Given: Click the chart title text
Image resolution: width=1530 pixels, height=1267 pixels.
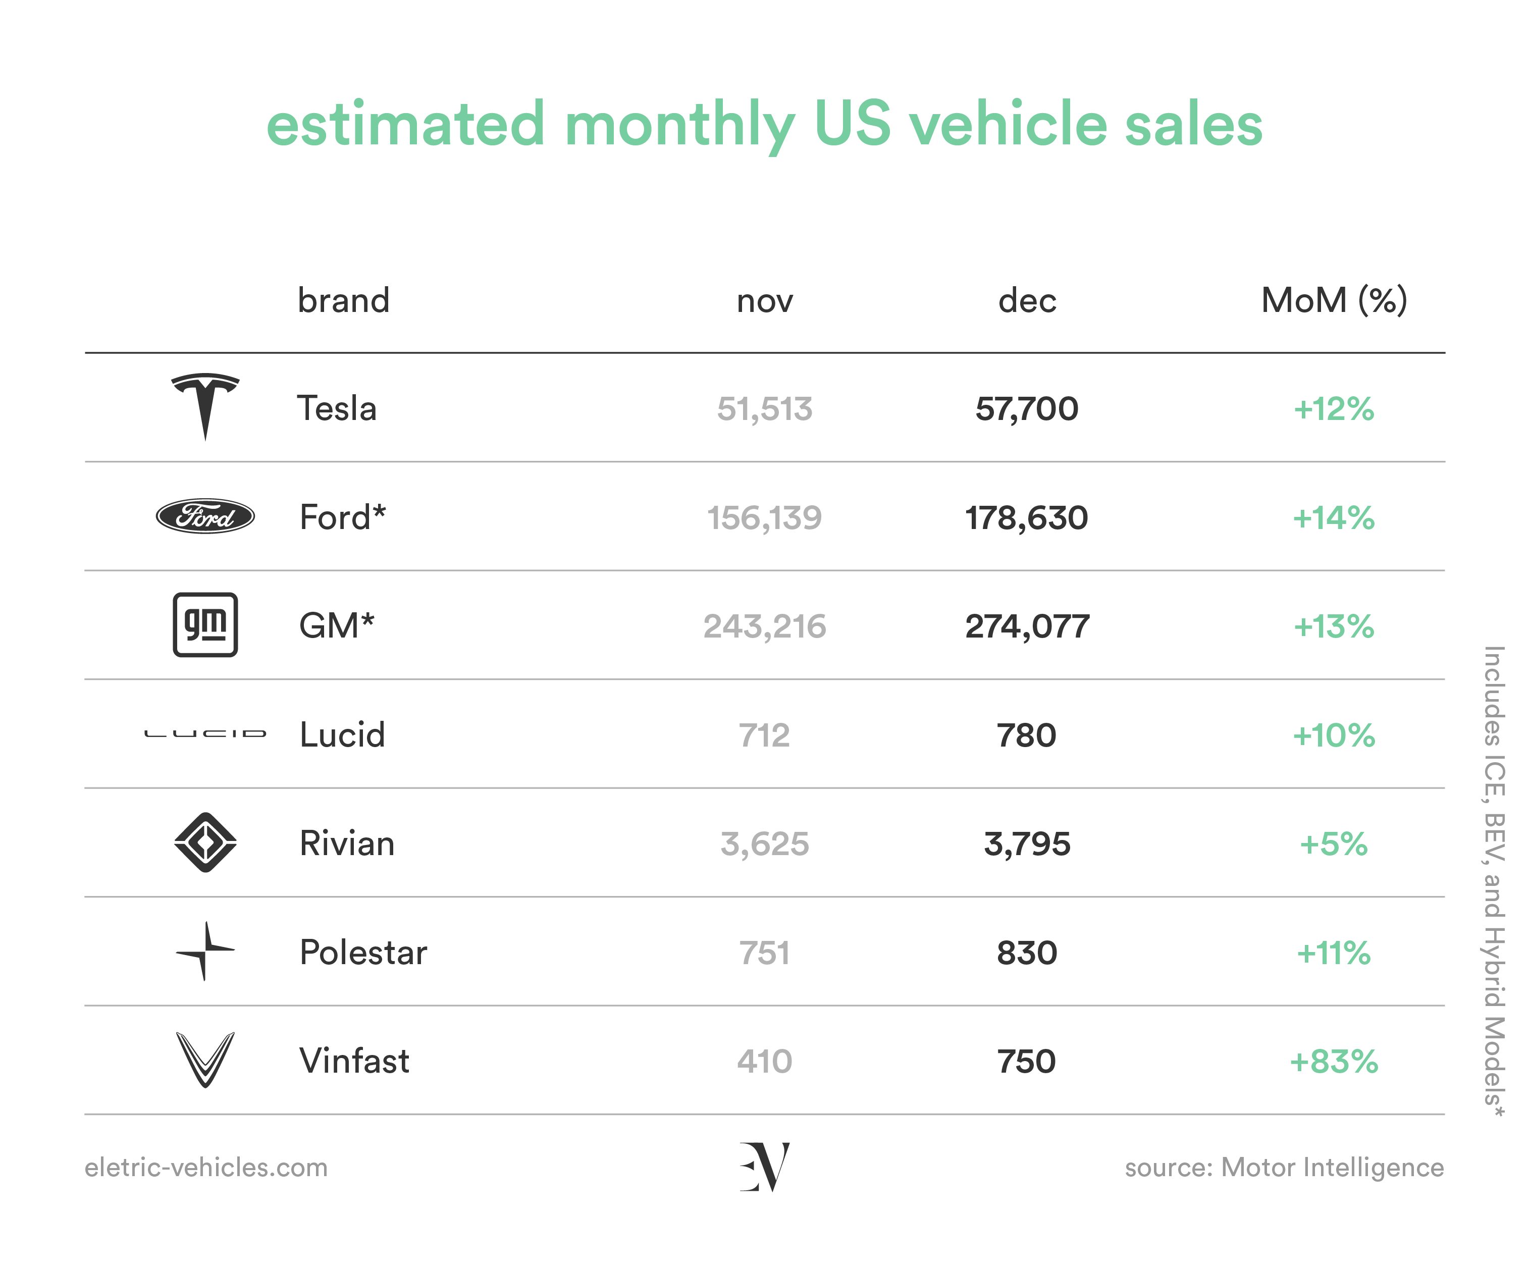Looking at the screenshot, I should pos(764,124).
